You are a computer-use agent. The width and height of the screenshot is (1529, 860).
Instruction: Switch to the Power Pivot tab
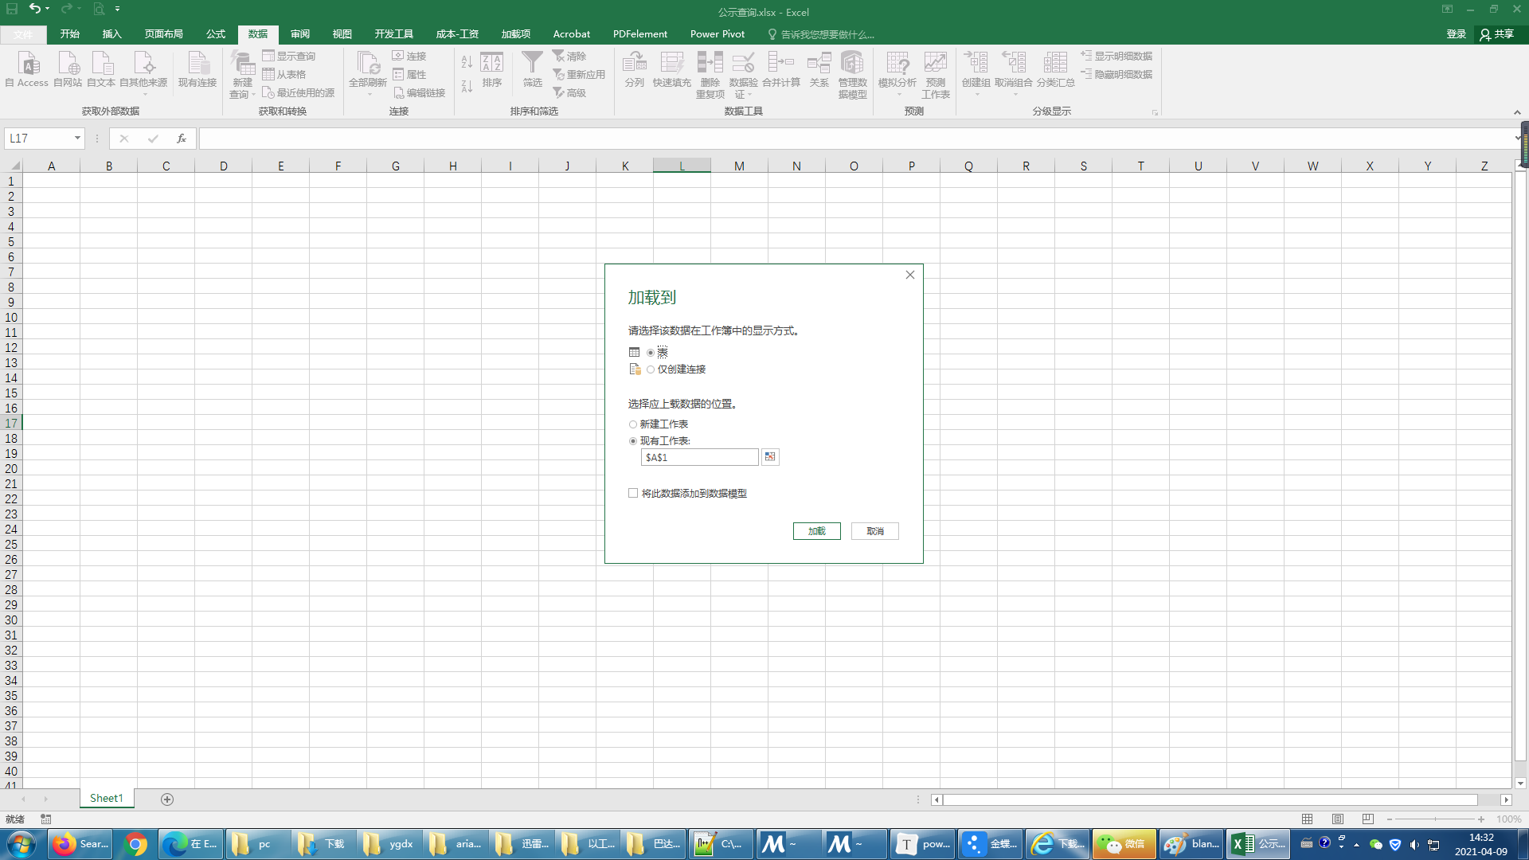[x=717, y=34]
